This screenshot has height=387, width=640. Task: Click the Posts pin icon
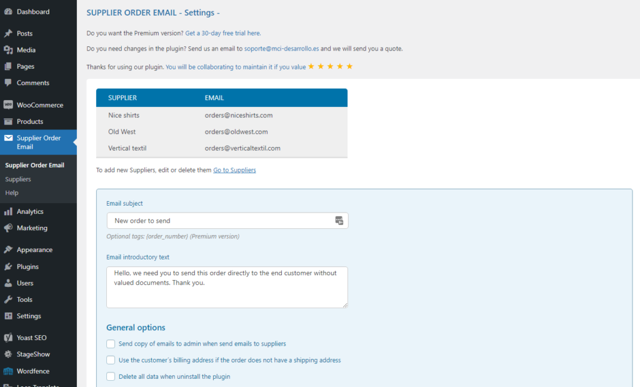pyautogui.click(x=8, y=34)
